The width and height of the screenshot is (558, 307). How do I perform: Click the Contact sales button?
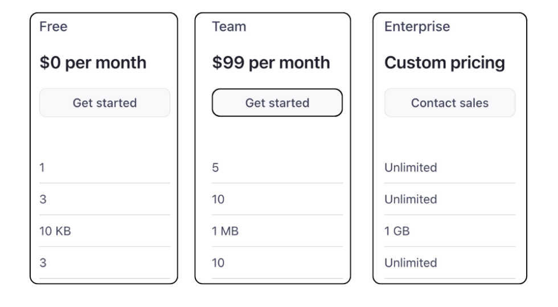pos(449,103)
